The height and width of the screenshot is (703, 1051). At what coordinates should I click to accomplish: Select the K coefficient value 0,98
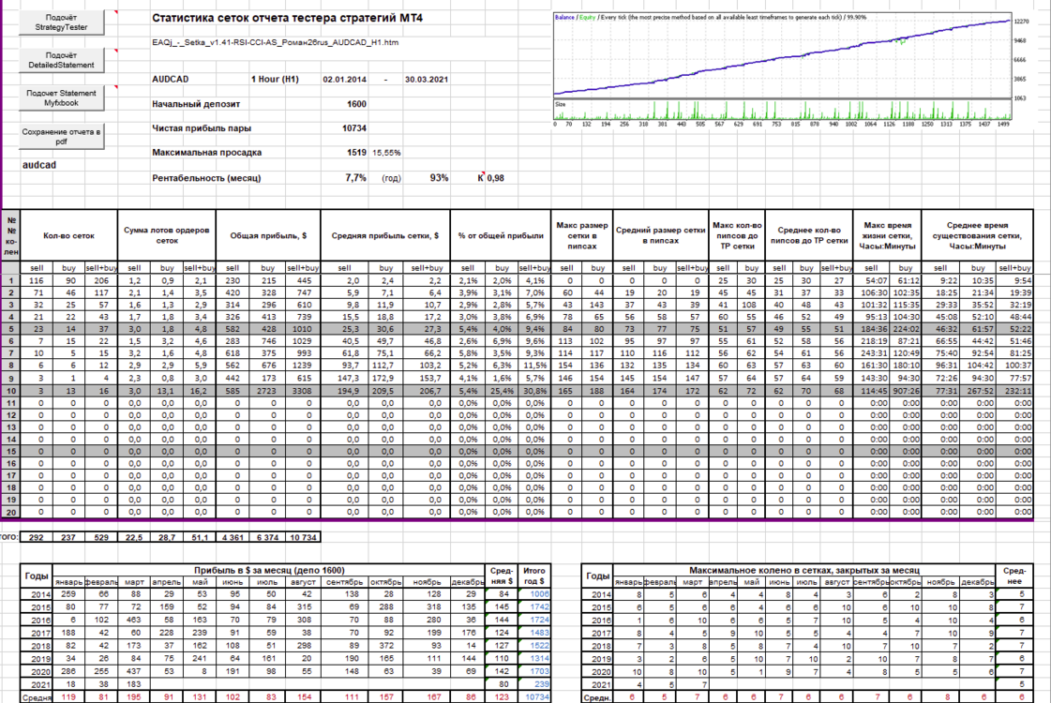(495, 178)
